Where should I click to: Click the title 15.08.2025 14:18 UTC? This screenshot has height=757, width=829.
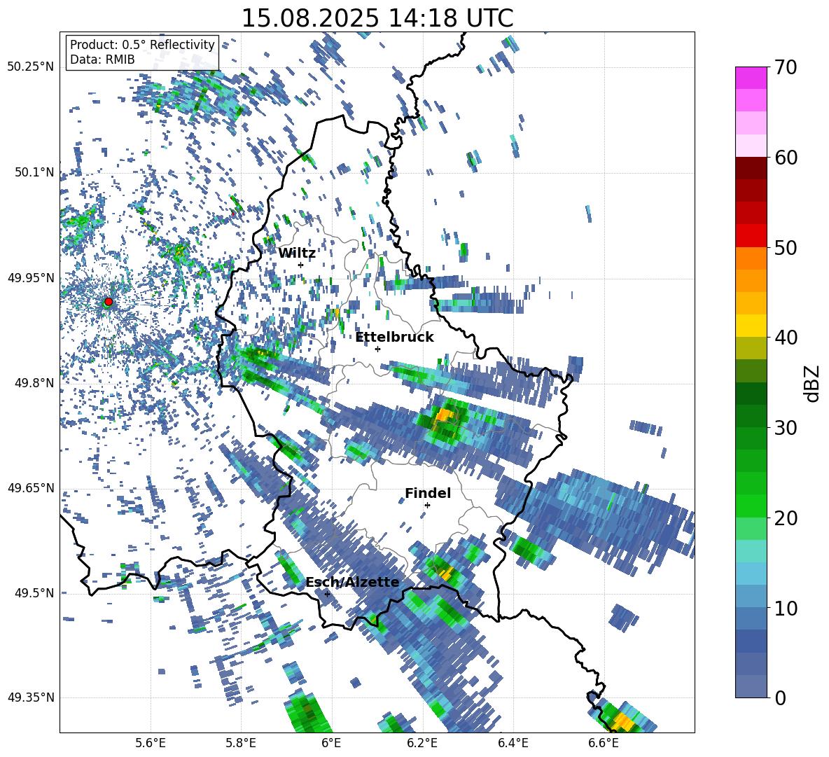click(x=377, y=18)
